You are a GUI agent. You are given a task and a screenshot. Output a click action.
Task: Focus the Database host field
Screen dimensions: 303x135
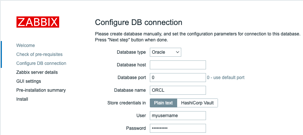pyautogui.click(x=178, y=65)
